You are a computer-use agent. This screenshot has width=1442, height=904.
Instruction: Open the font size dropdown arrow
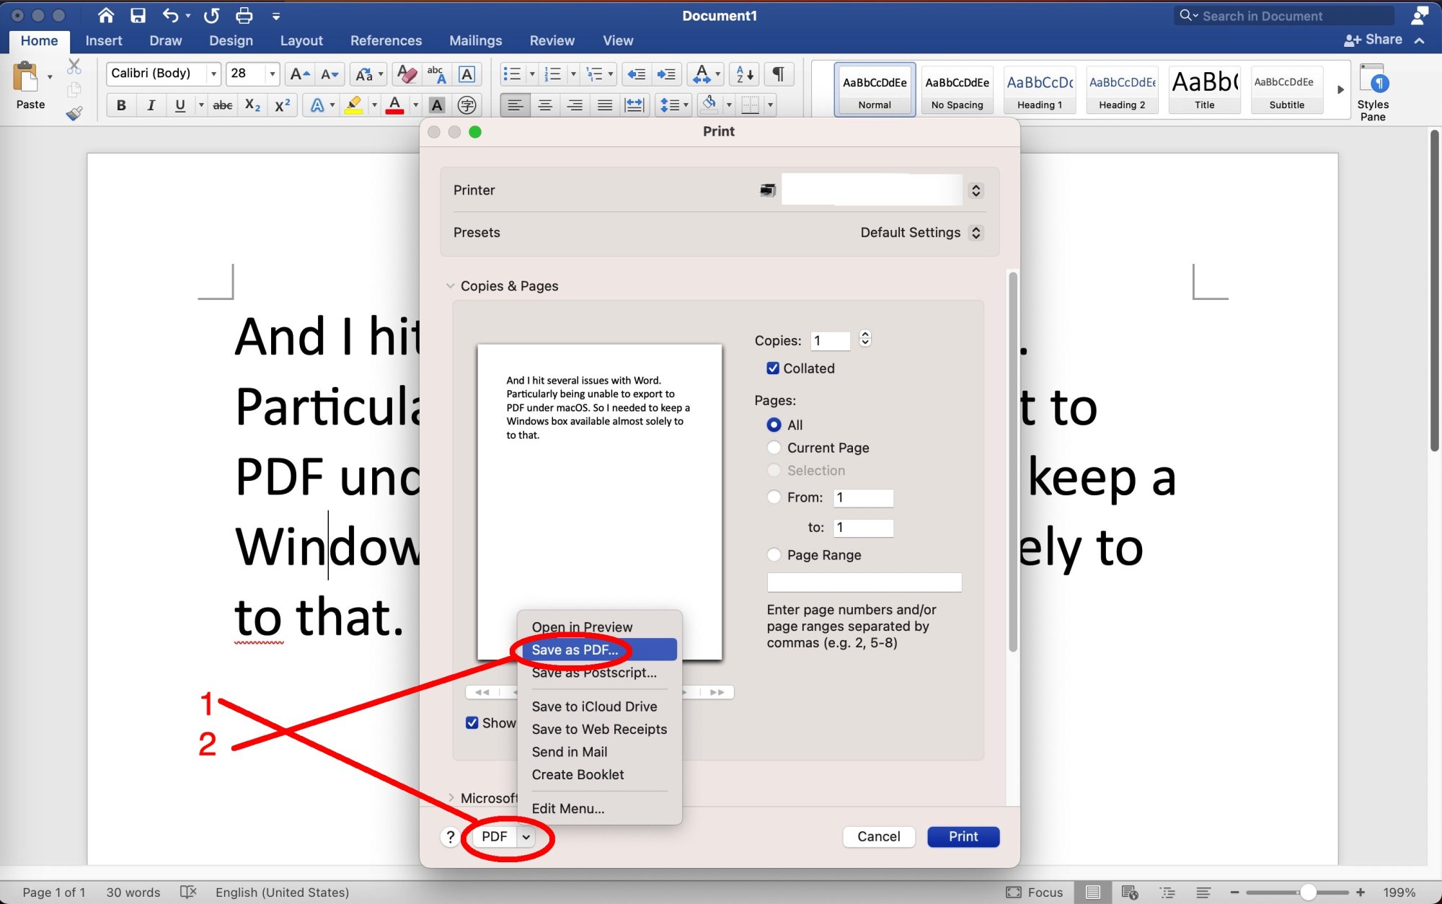tap(273, 74)
